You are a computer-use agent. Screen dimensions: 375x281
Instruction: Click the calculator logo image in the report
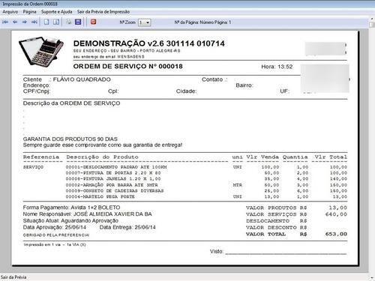[x=41, y=52]
